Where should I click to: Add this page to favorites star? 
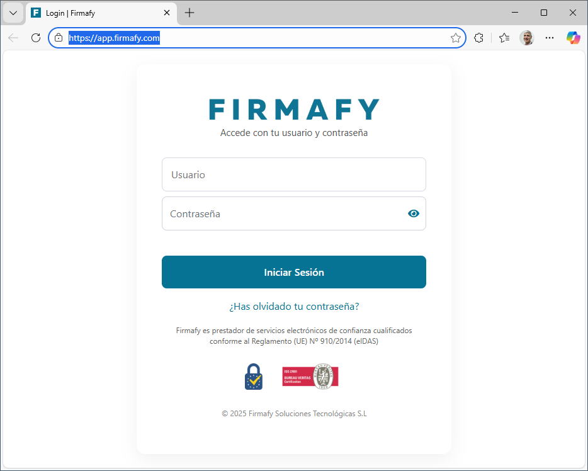tap(455, 38)
